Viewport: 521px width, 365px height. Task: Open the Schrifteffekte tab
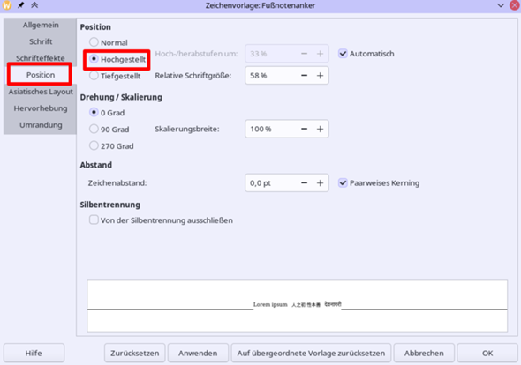point(41,58)
